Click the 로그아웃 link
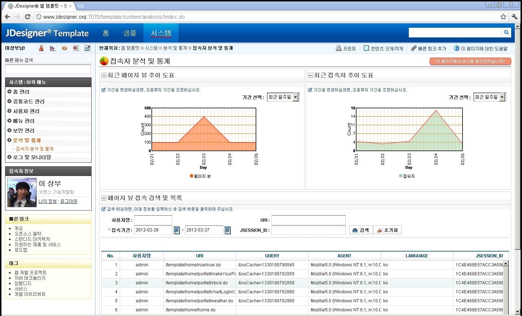522x316 pixels. click(x=69, y=201)
